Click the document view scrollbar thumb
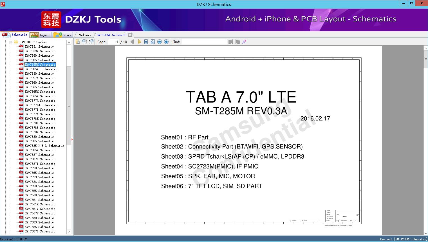Image resolution: width=428 pixels, height=242 pixels. pos(426,59)
